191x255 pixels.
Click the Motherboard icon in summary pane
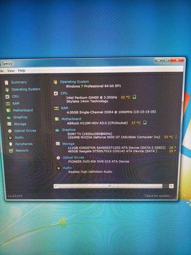57,119
